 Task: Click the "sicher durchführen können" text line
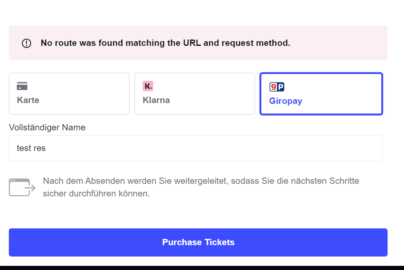[x=96, y=194]
